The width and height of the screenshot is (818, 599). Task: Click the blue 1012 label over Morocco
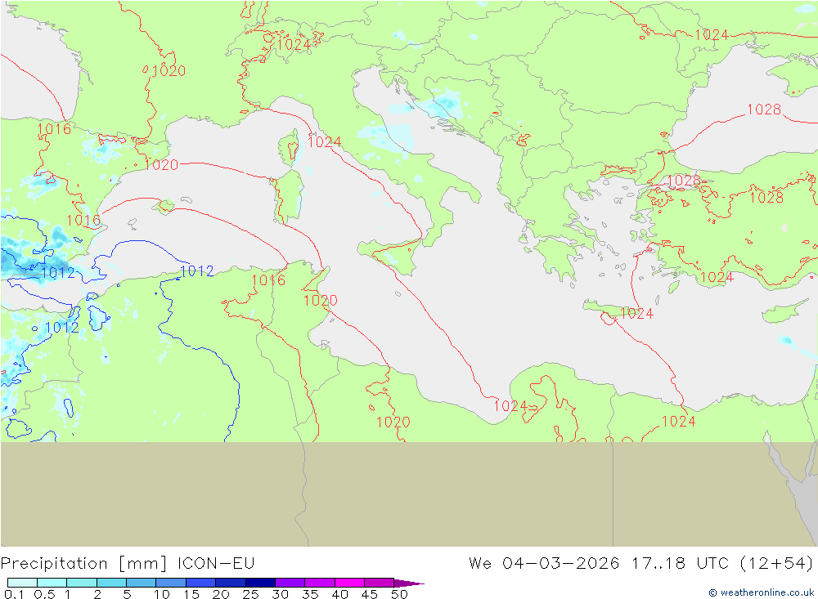[62, 328]
